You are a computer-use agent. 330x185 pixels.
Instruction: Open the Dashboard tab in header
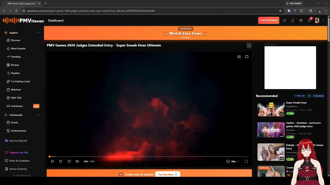tap(56, 21)
